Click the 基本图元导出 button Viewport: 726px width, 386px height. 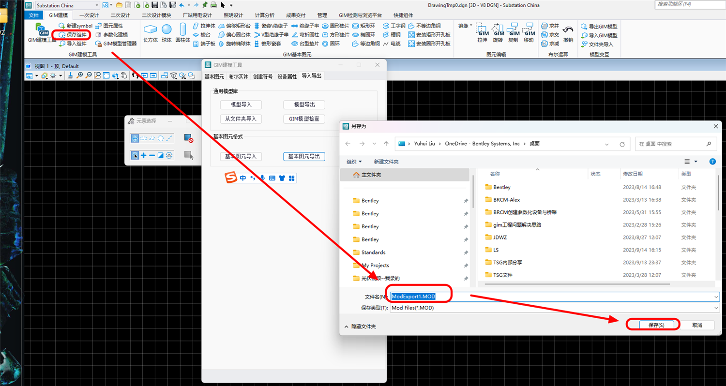pyautogui.click(x=304, y=157)
